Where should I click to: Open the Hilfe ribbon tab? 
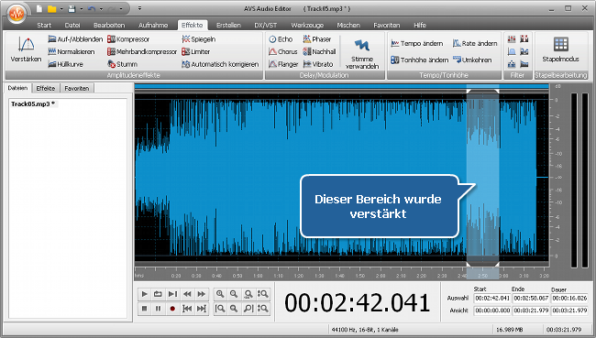point(420,25)
